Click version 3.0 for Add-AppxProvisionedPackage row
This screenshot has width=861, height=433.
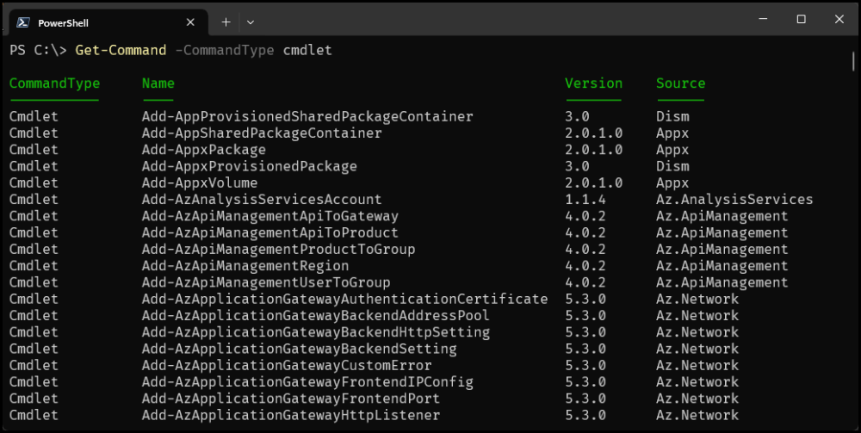[577, 166]
